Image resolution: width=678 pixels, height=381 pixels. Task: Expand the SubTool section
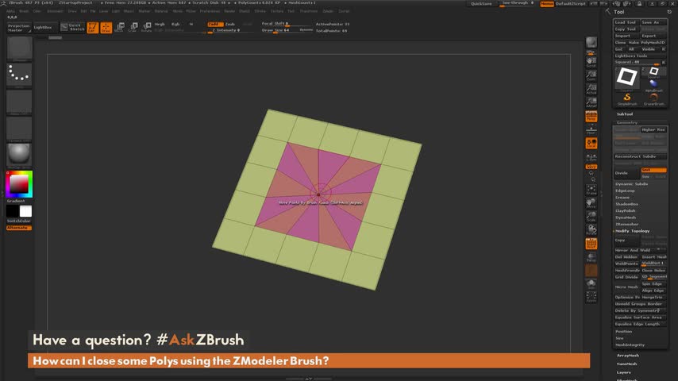(625, 114)
